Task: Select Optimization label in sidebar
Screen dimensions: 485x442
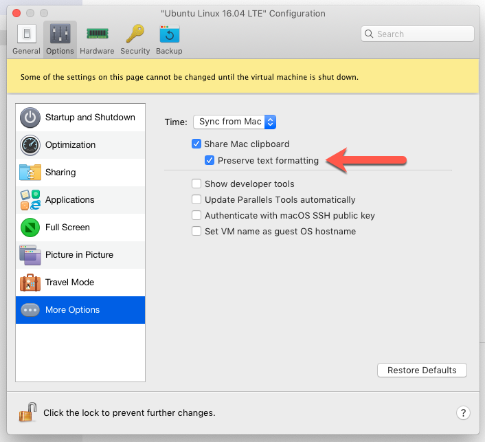Action: pos(70,145)
